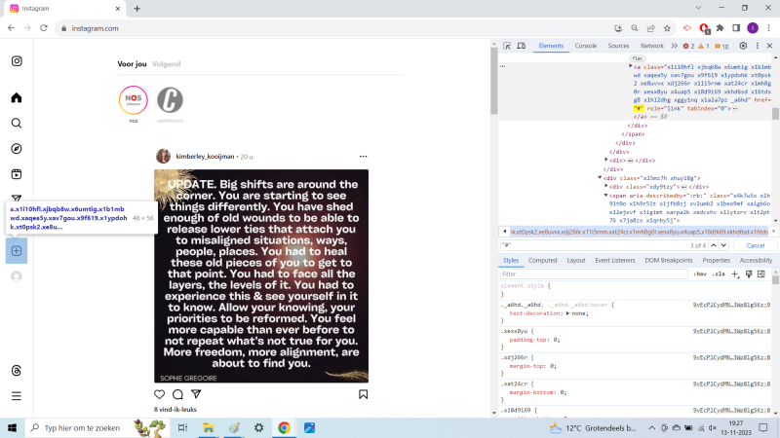Open DevTools settings gear
The image size is (780, 438).
point(743,46)
